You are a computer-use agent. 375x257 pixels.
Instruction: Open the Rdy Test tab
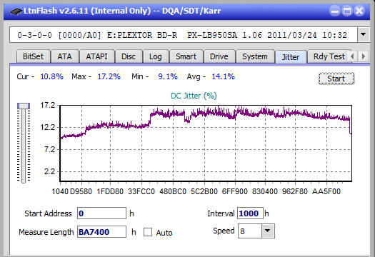click(329, 56)
